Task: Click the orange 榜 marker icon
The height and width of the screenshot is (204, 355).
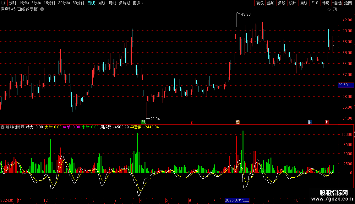Action: click(238, 122)
